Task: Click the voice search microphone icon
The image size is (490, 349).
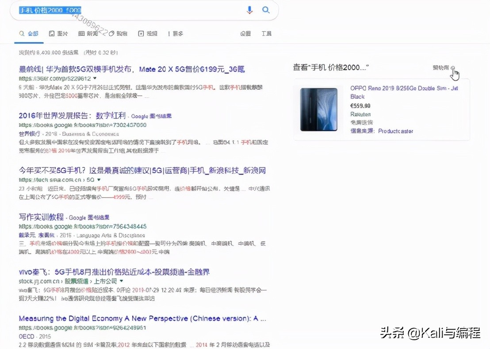Action: point(249,10)
